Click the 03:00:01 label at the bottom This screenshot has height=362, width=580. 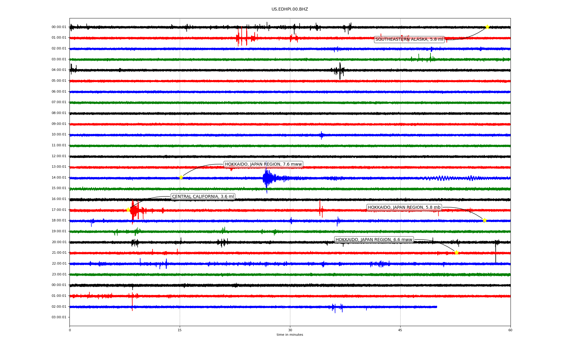[x=59, y=317]
